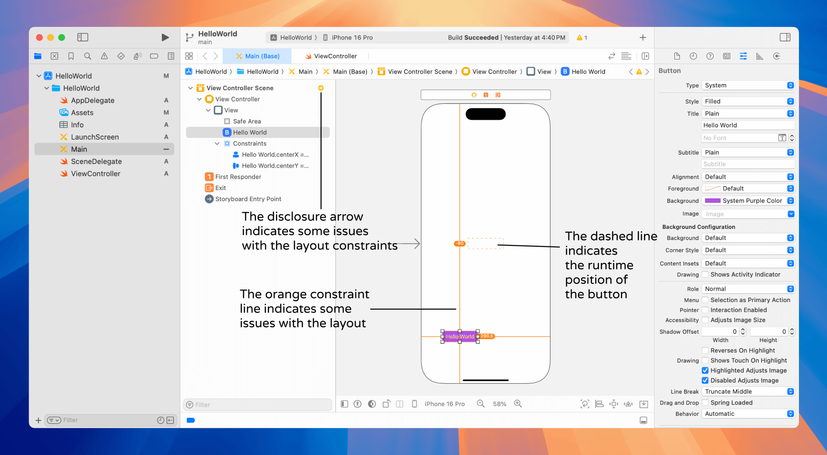
Task: Open AppDelegate in project navigator
Action: click(92, 100)
